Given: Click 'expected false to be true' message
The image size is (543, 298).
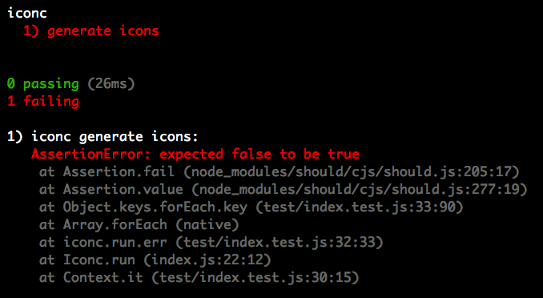Looking at the screenshot, I should pyautogui.click(x=259, y=154).
